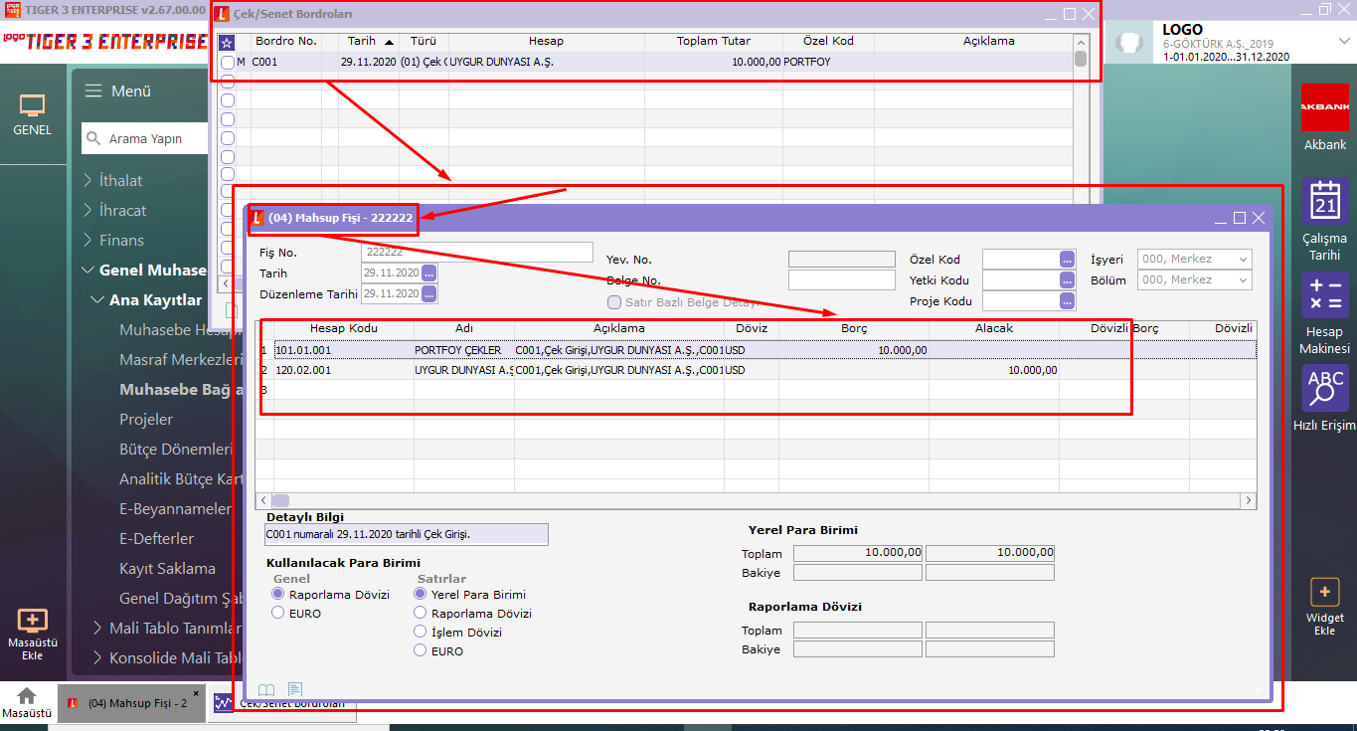Open the Tarih date picker button

(429, 273)
